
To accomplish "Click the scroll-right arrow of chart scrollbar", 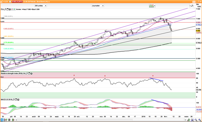I will pos(185,120).
